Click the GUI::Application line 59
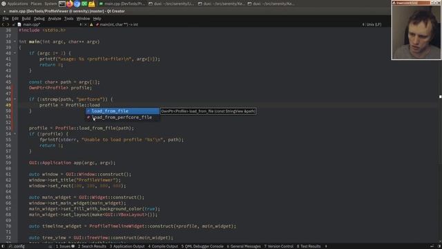This screenshot has height=249, width=442. pos(72,163)
